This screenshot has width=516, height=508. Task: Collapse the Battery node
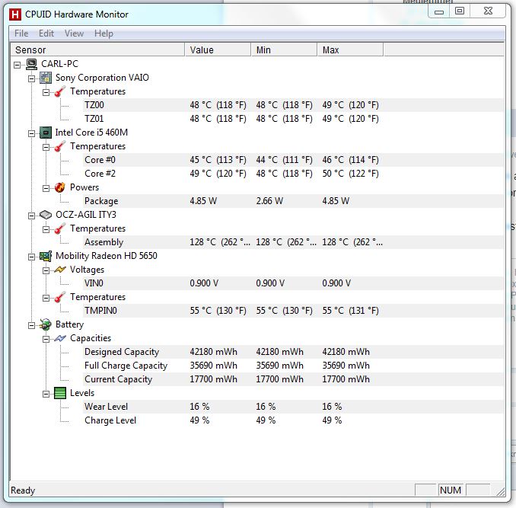click(32, 326)
